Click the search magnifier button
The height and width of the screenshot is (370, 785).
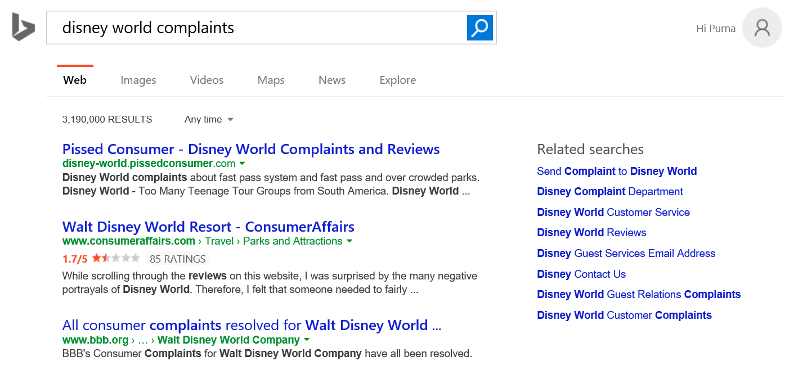pyautogui.click(x=479, y=27)
